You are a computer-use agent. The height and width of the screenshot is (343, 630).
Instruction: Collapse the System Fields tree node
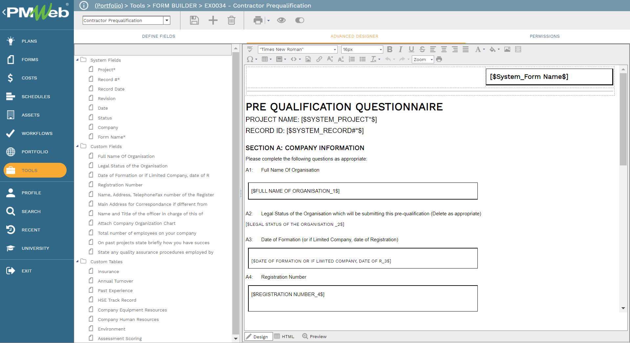point(77,60)
